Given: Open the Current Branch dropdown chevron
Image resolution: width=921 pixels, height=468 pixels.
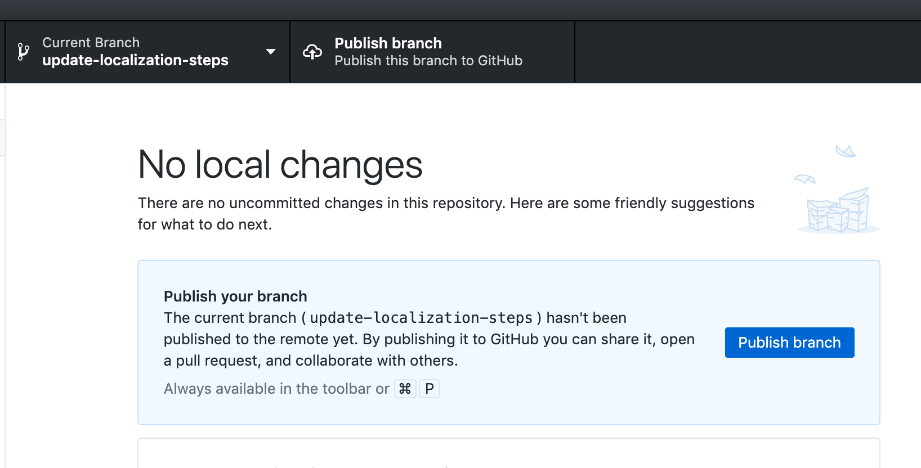Looking at the screenshot, I should click(271, 52).
